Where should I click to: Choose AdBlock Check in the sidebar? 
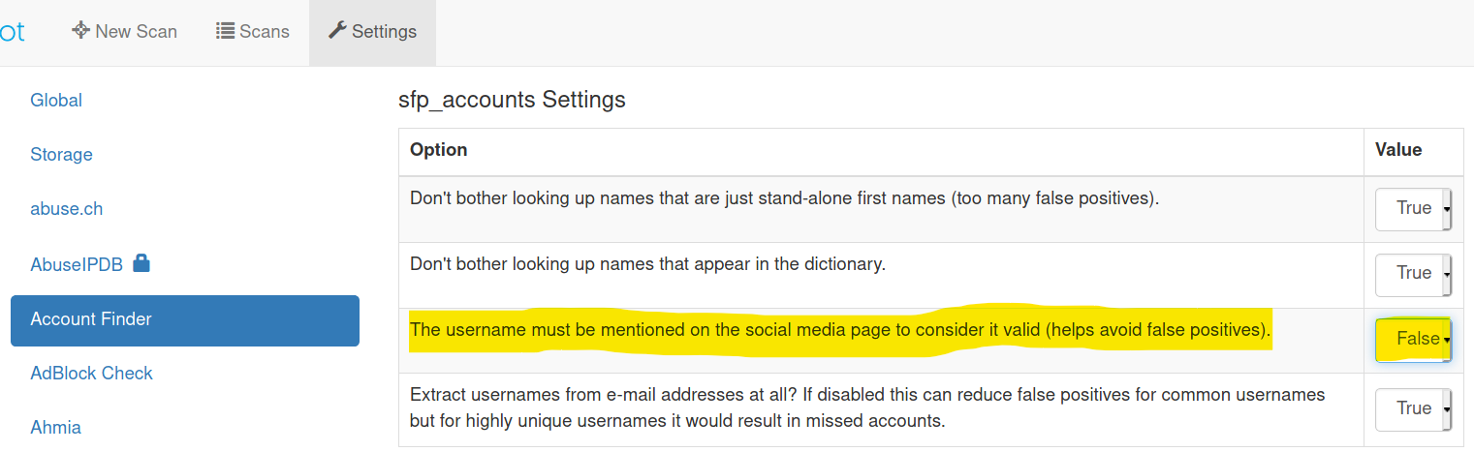pyautogui.click(x=91, y=374)
